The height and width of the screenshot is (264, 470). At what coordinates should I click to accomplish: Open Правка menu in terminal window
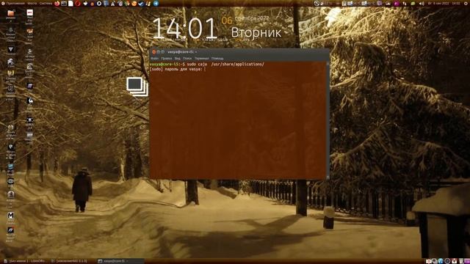167,59
